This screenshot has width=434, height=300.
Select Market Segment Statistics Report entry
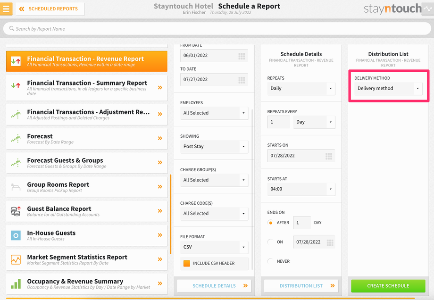pyautogui.click(x=87, y=259)
